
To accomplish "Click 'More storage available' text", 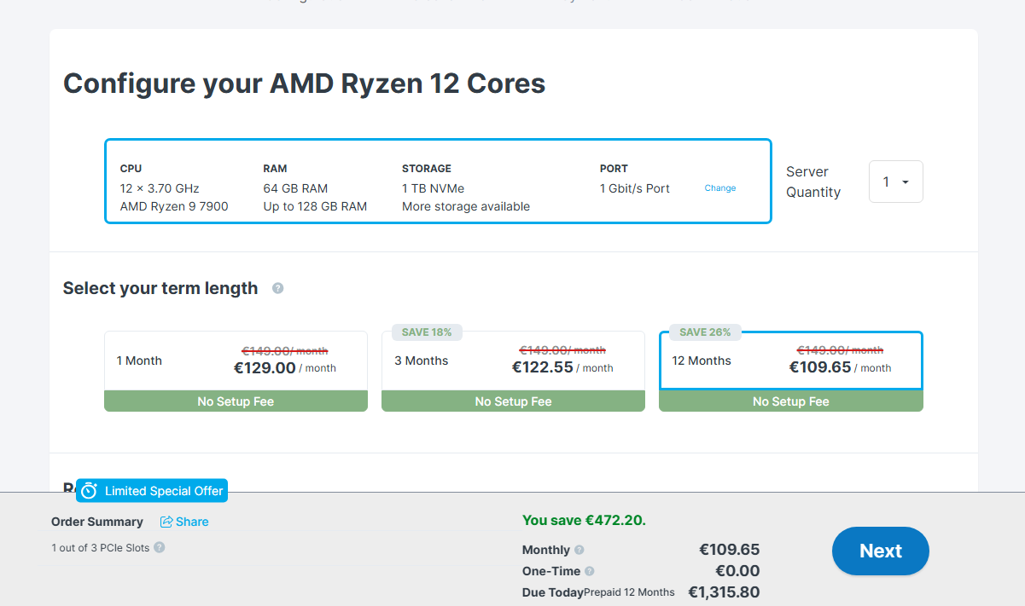I will [x=466, y=206].
